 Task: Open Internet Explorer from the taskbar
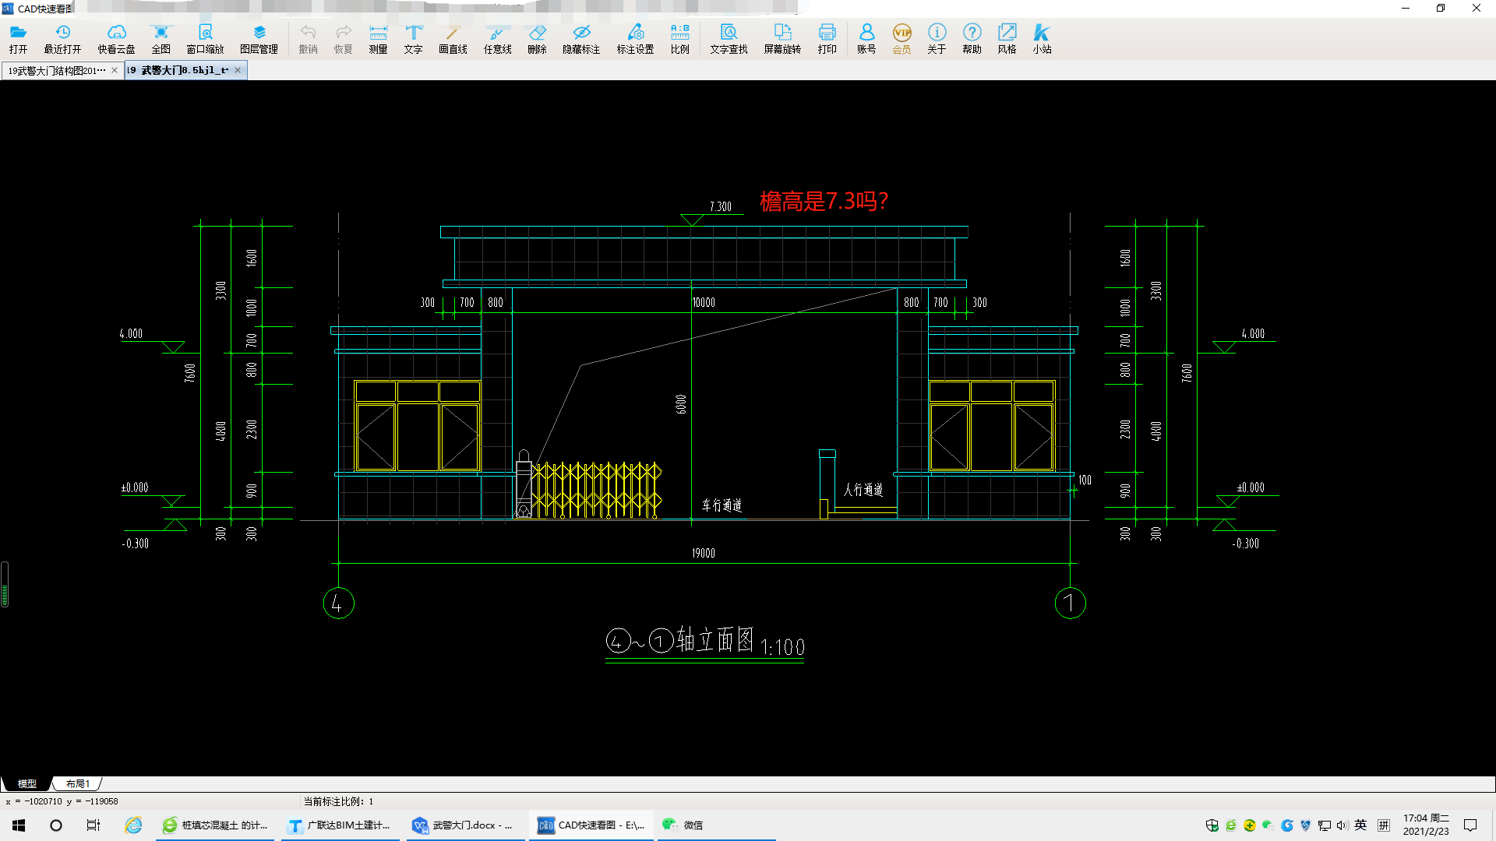(x=133, y=825)
